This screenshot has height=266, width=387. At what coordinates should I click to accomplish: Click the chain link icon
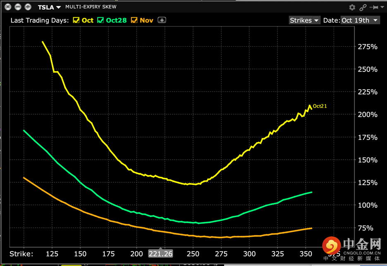(363, 7)
